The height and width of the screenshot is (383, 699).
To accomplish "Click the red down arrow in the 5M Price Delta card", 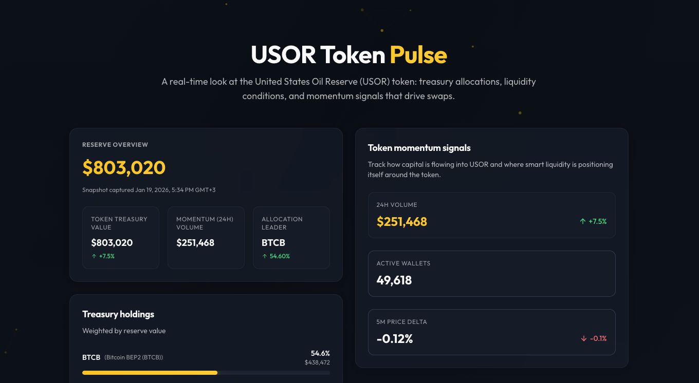I will 584,338.
